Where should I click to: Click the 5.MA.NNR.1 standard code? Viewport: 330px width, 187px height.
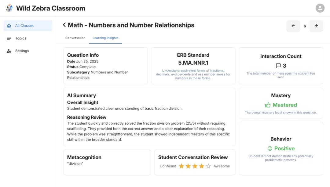click(193, 63)
